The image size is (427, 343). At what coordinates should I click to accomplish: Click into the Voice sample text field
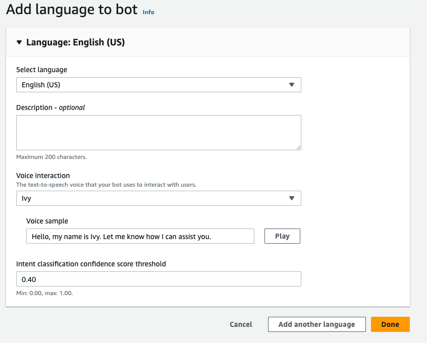point(140,236)
